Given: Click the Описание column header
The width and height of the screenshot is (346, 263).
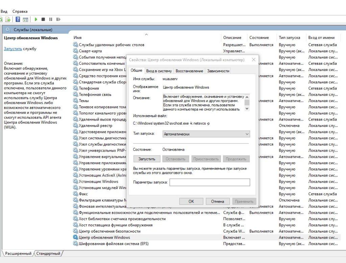Looking at the screenshot, I should 232,38.
